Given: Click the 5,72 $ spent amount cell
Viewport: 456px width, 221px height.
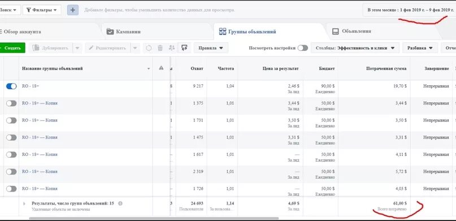Looking at the screenshot, I should click(401, 172).
